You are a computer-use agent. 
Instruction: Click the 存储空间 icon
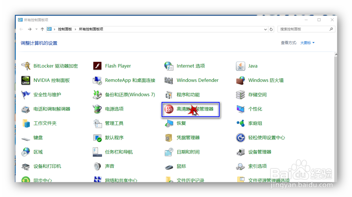[240, 95]
